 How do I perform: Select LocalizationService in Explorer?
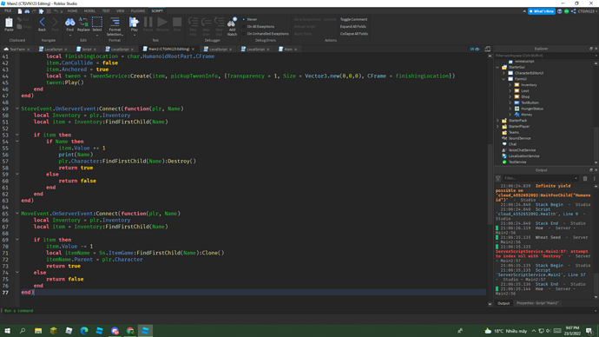click(x=523, y=155)
